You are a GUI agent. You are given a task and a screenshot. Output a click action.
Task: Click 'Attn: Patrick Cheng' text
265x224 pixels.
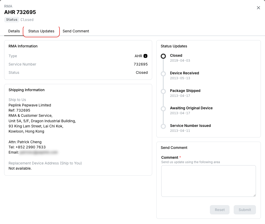click(x=25, y=142)
